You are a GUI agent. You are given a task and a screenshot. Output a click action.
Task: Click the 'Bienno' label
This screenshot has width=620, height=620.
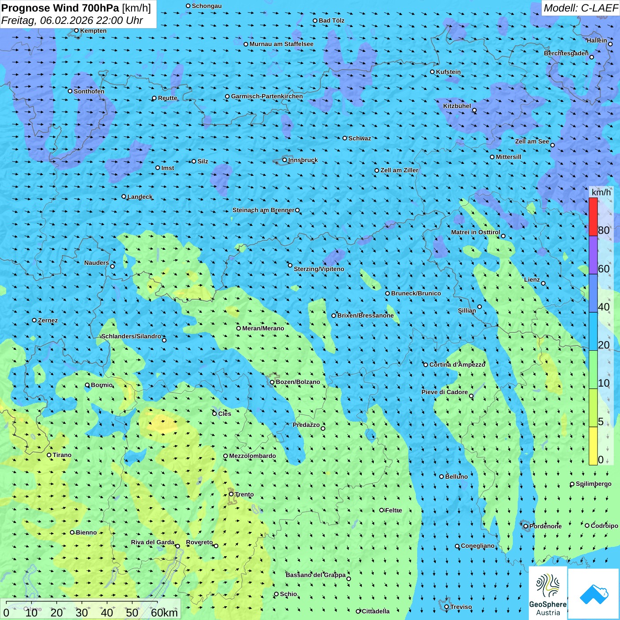[86, 532]
